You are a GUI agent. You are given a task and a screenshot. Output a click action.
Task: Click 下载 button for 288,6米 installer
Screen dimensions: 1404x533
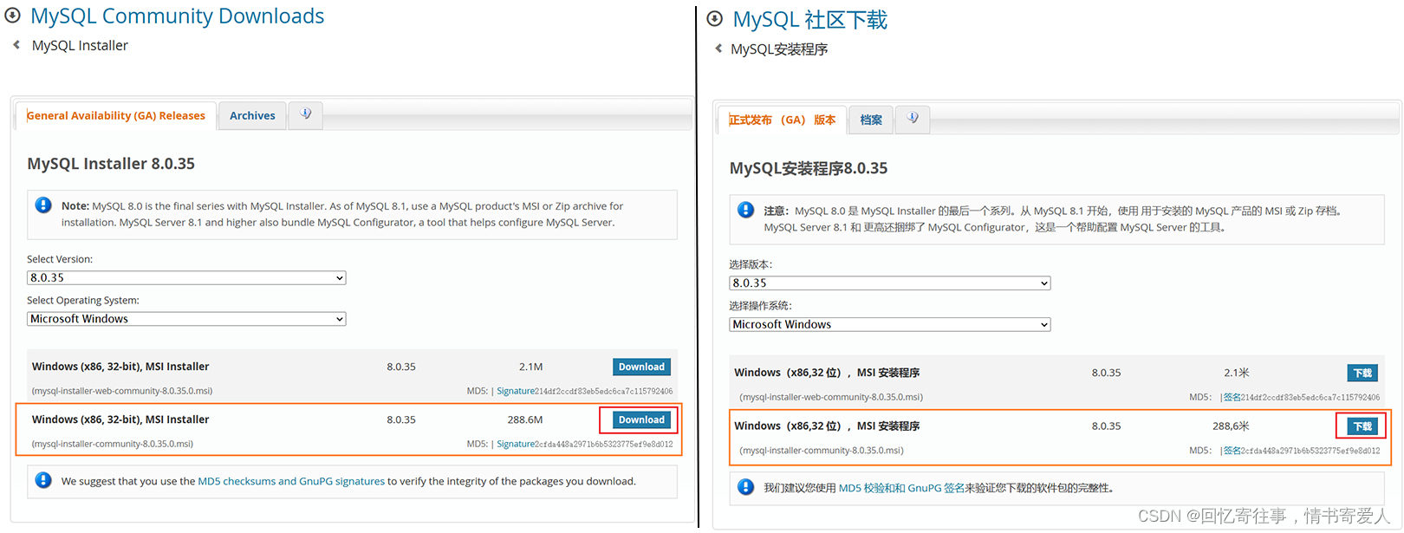pyautogui.click(x=1362, y=426)
